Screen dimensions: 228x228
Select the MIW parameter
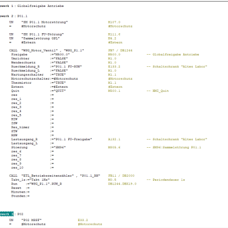[x=14, y=119]
